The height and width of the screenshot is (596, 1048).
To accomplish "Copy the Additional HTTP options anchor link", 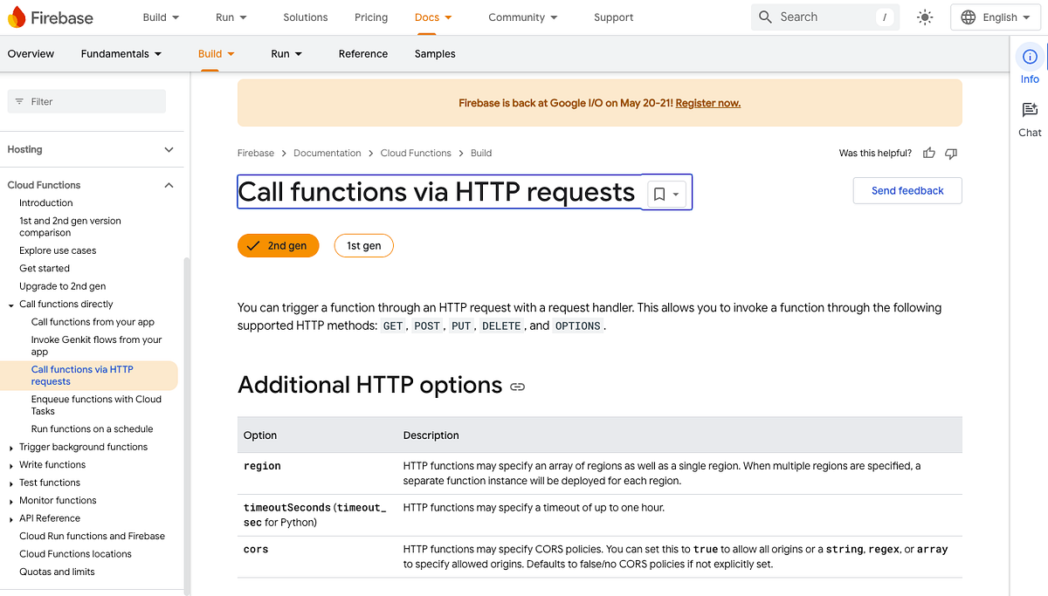I will click(517, 387).
